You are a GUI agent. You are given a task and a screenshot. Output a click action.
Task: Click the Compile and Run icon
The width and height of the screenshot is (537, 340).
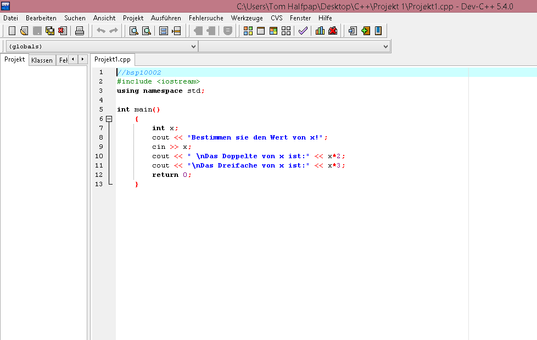pyautogui.click(x=273, y=31)
